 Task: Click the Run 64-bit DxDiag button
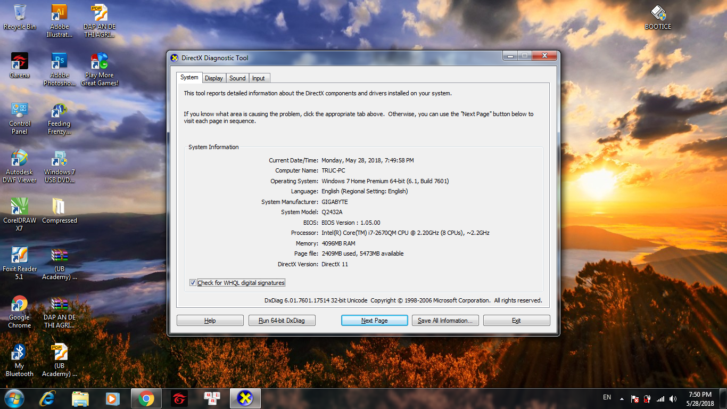pyautogui.click(x=282, y=321)
